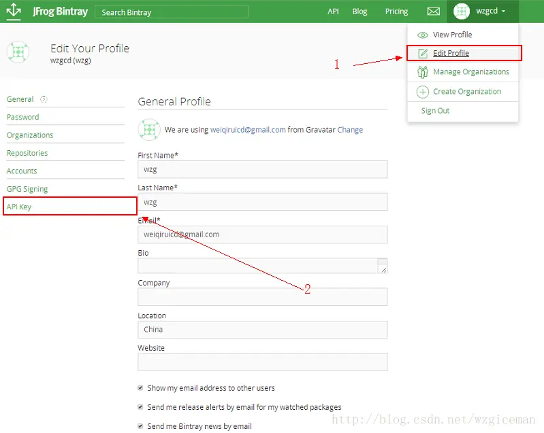The width and height of the screenshot is (544, 433).
Task: Focus the Search Bintray field
Action: pos(172,12)
